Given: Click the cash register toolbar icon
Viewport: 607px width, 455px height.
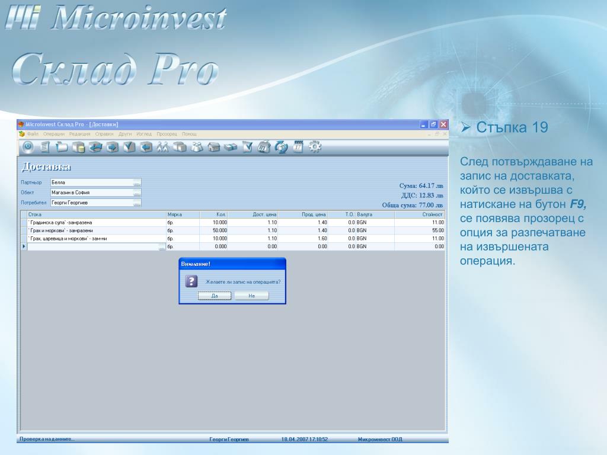Looking at the screenshot, I should (x=264, y=147).
